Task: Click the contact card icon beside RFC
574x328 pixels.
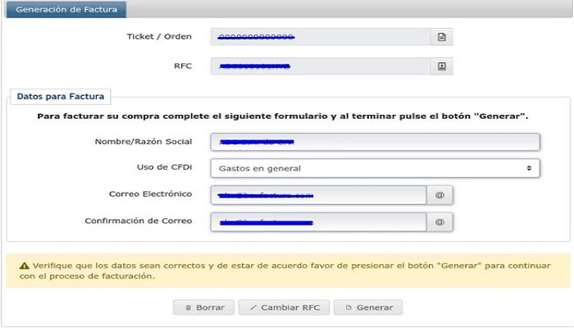Action: 441,66
